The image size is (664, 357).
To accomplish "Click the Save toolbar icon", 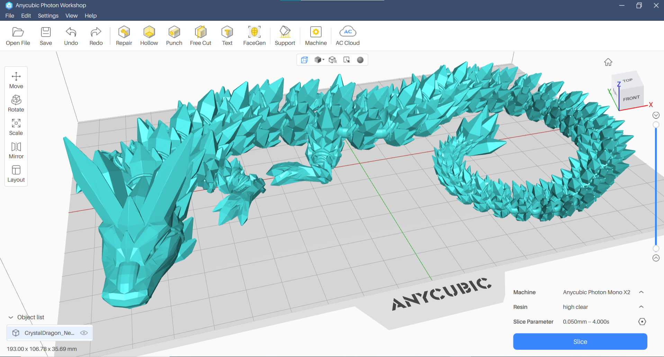I will [x=46, y=36].
